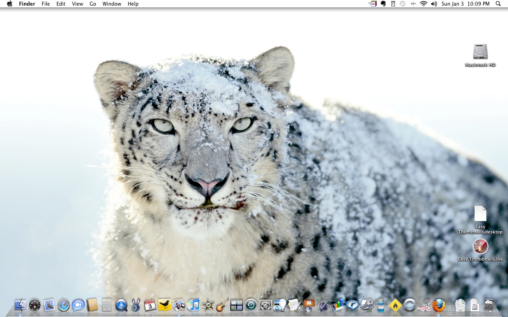Launch QuickTime Player from the Dock
This screenshot has width=508, height=317.
[121, 305]
